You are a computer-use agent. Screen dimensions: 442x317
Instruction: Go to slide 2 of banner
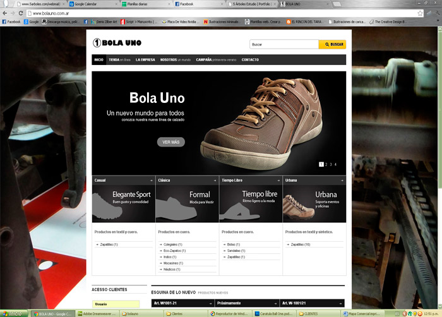click(x=326, y=164)
